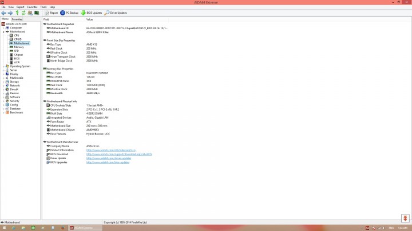Open the Tools menu

(x=43, y=7)
